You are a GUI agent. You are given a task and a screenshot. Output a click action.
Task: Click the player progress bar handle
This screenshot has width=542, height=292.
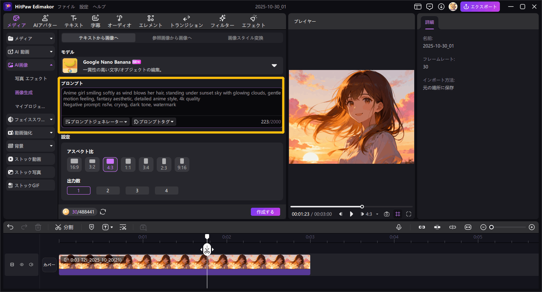tap(362, 207)
